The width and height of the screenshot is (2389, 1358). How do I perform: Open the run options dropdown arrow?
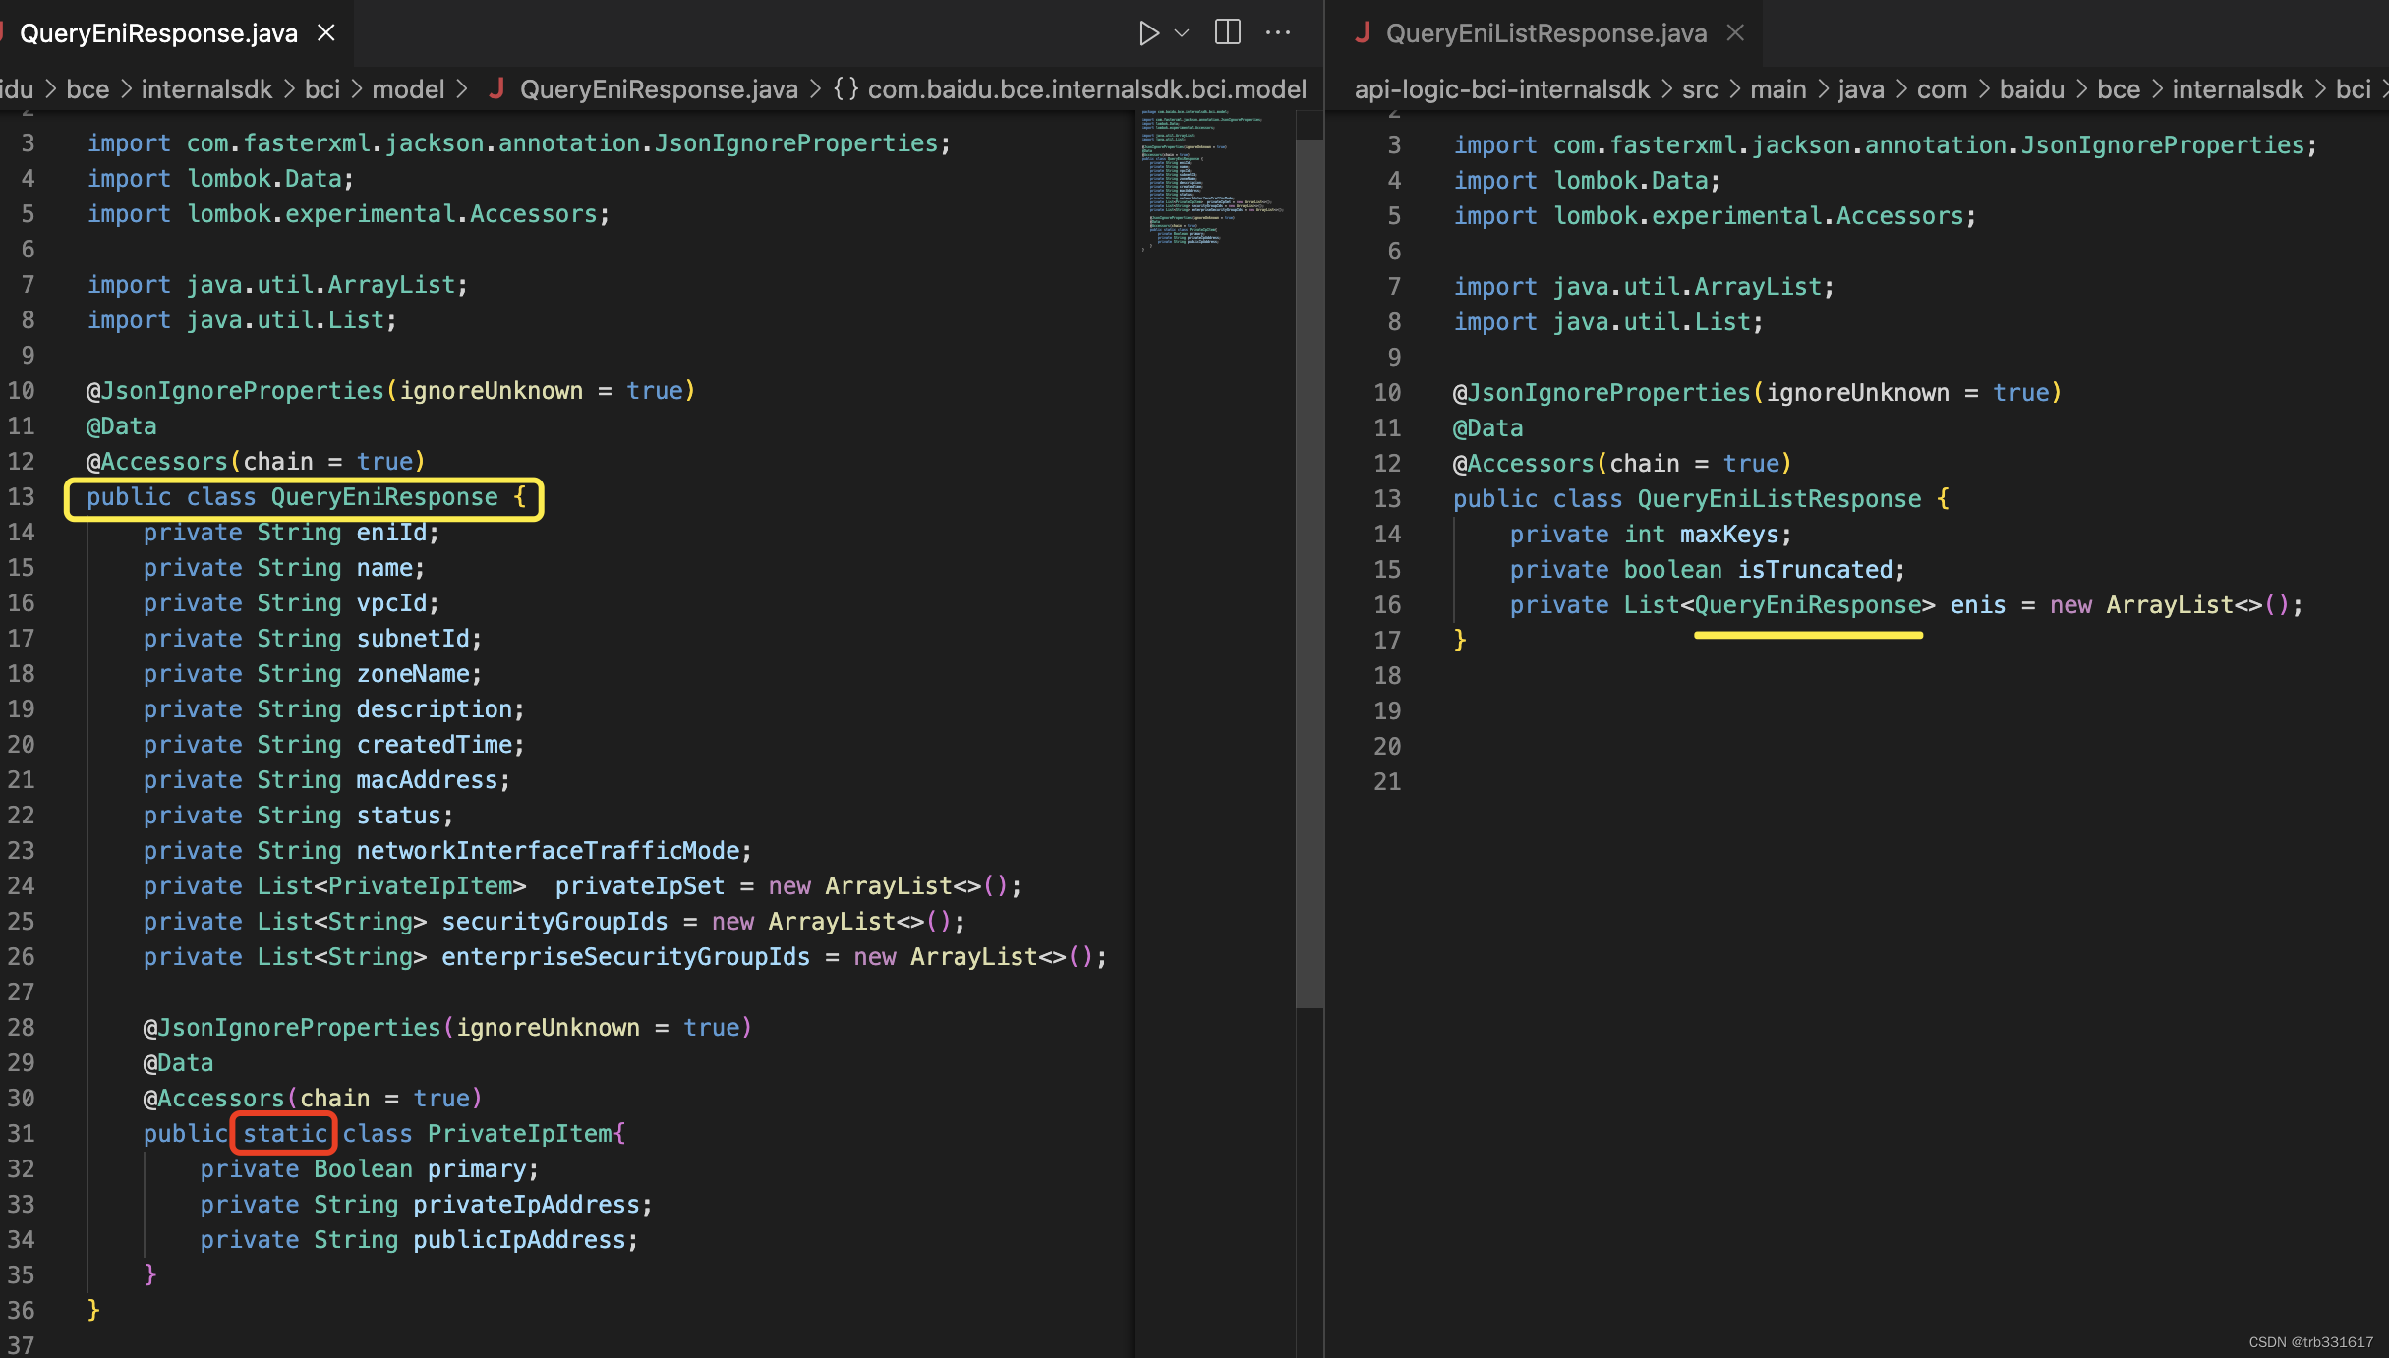tap(1183, 33)
